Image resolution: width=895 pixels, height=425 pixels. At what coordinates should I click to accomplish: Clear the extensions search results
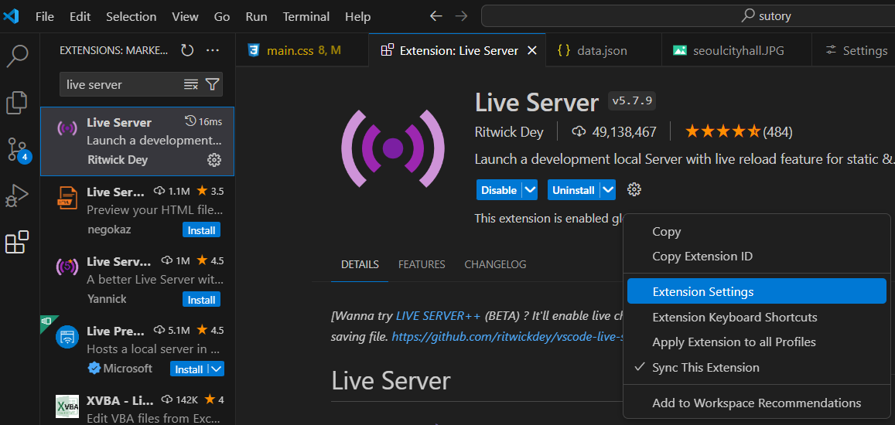pos(190,84)
